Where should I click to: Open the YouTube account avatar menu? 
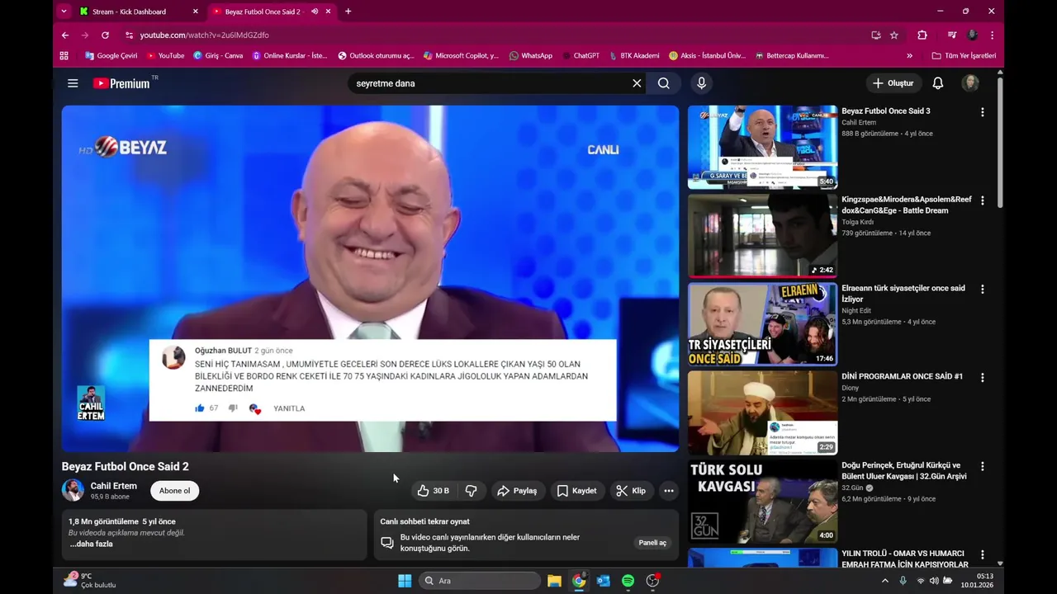tap(970, 83)
